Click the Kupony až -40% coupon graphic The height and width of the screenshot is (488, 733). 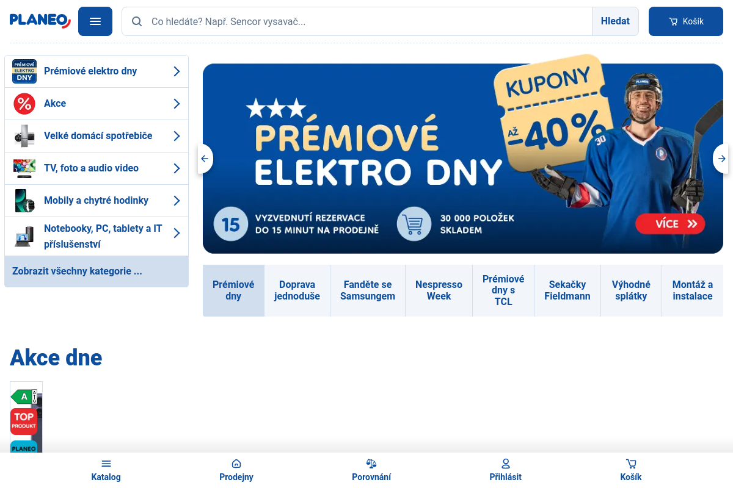point(553,113)
